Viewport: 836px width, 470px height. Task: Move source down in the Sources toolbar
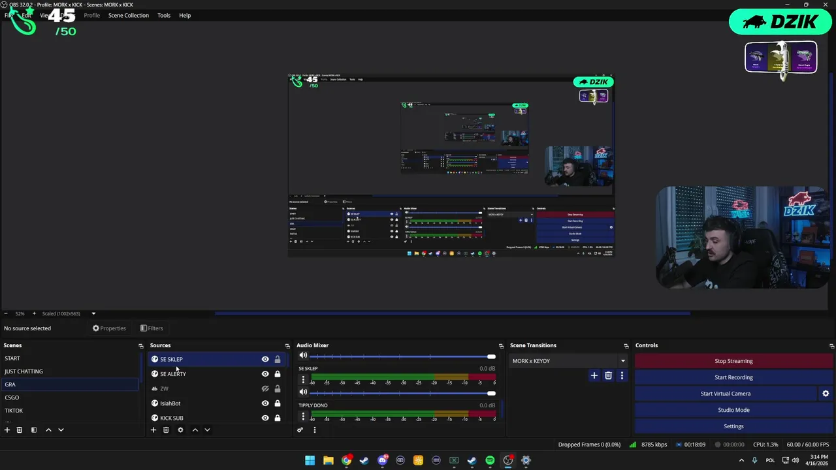tap(207, 430)
